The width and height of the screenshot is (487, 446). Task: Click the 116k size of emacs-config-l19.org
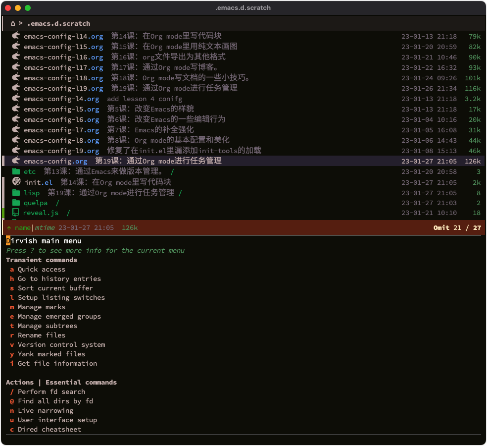pyautogui.click(x=473, y=88)
